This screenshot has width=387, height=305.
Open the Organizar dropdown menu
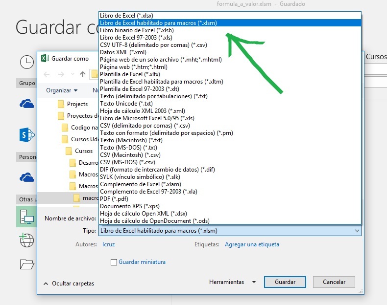[62, 90]
